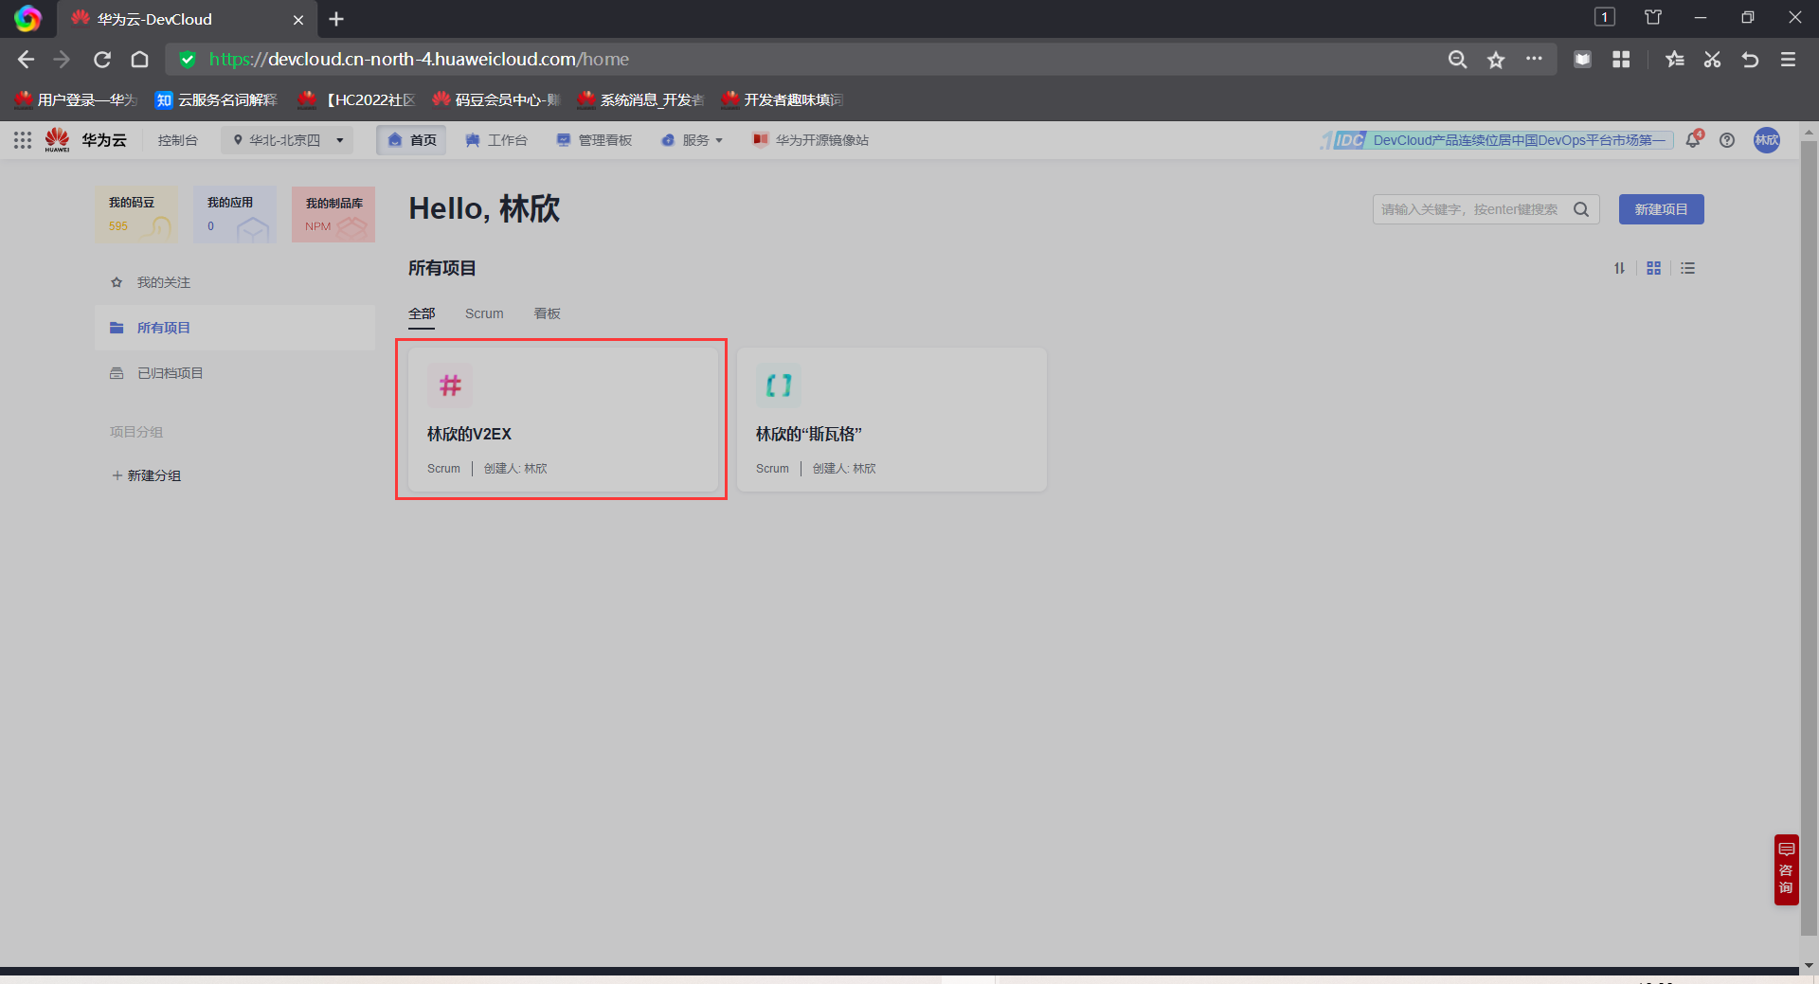Screen dimensions: 1819x984
Task: Switch to card grid view
Action: click(x=1654, y=268)
